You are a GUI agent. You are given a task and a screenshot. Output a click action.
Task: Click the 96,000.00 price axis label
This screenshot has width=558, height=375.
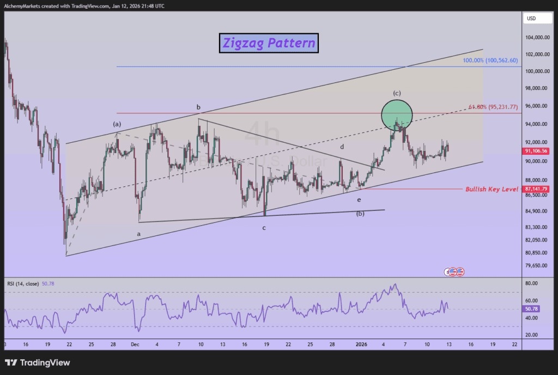click(536, 106)
